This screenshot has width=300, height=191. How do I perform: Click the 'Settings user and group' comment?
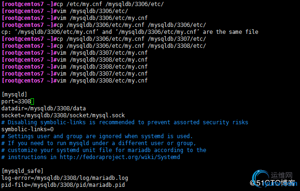(x=97, y=136)
